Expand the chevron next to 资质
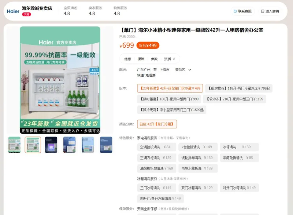The height and width of the screenshot is (215, 293). click(174, 59)
